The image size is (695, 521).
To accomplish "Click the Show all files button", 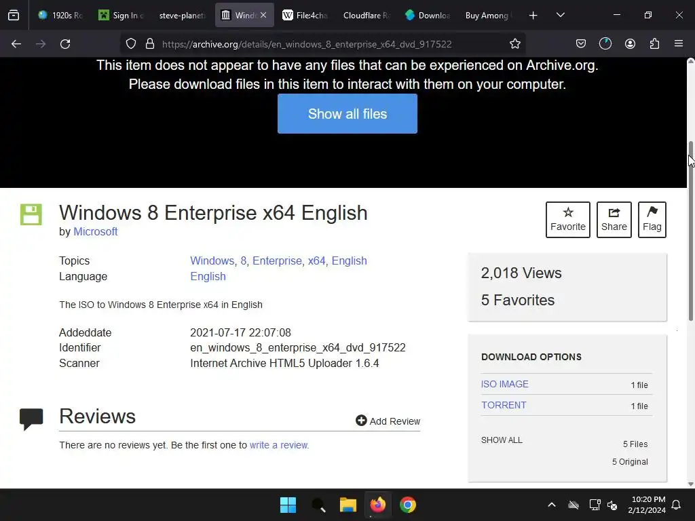I will (347, 114).
